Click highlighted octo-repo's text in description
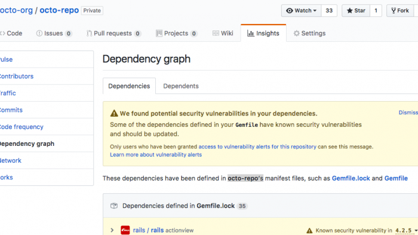 245,178
